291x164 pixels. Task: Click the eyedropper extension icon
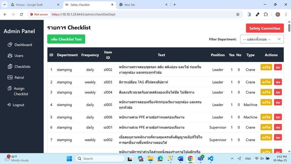click(x=257, y=14)
